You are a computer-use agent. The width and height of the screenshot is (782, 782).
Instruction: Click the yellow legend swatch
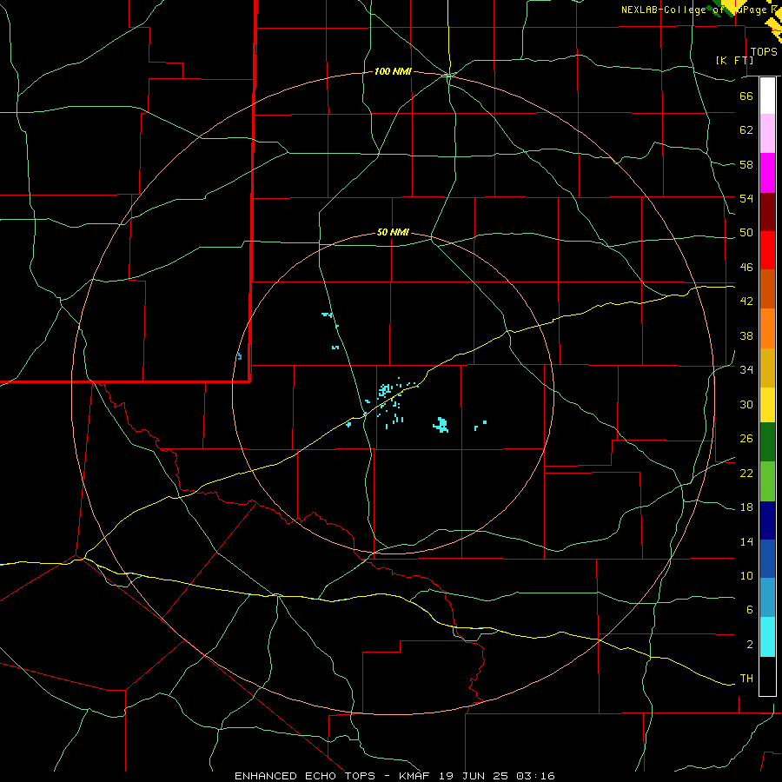(767, 405)
